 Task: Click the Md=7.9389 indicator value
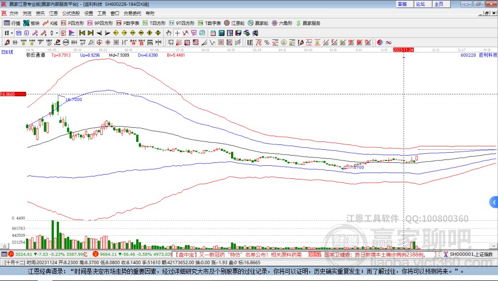tap(119, 55)
